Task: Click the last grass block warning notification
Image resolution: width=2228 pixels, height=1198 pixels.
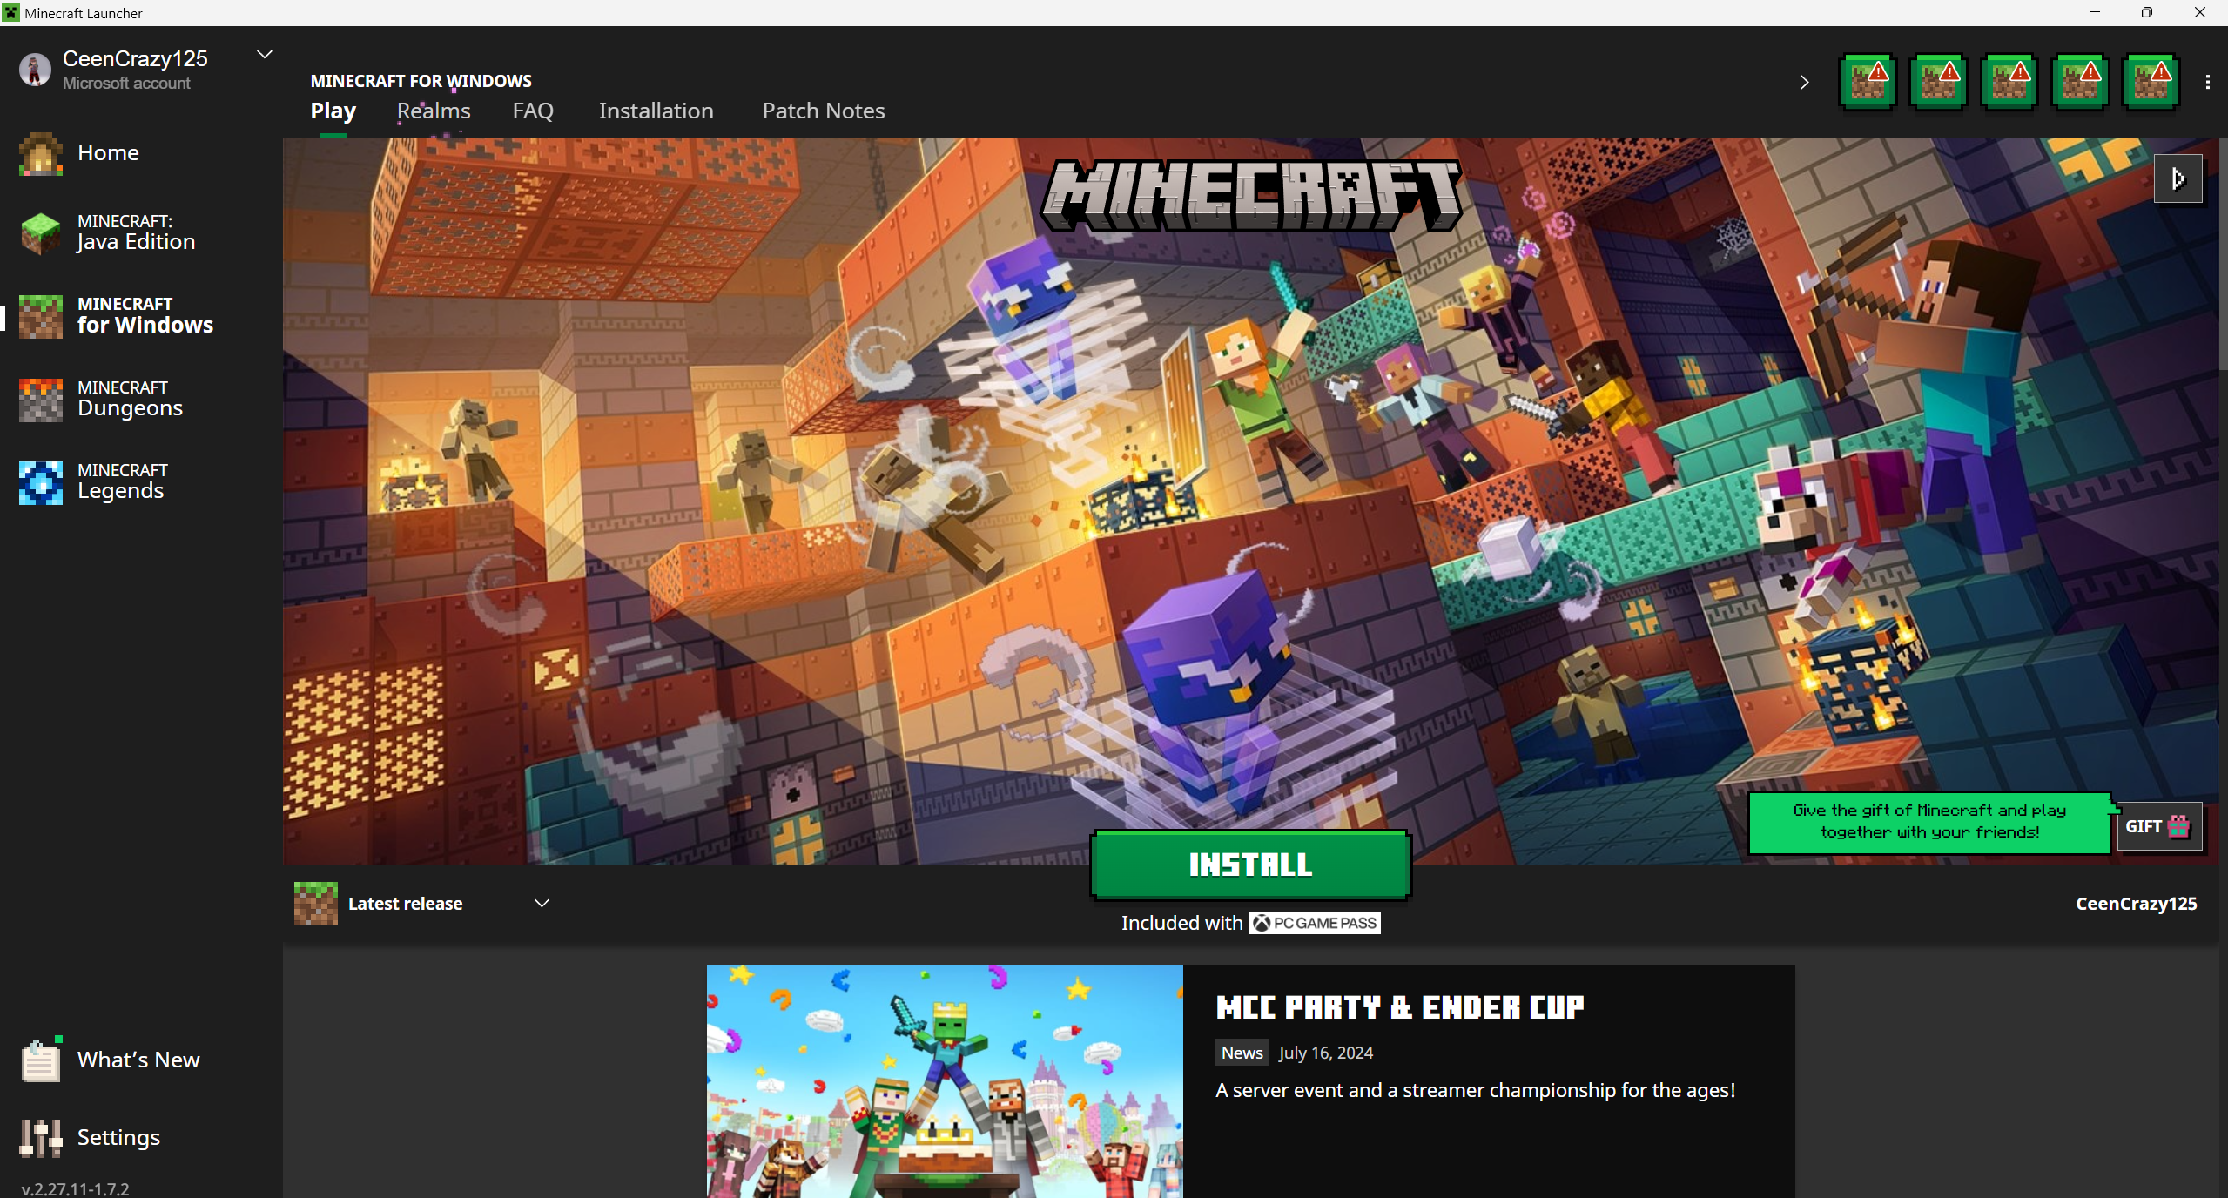Action: coord(2150,82)
